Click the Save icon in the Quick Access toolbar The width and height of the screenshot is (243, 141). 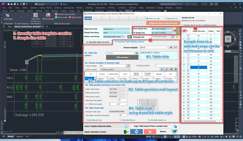click(x=15, y=4)
